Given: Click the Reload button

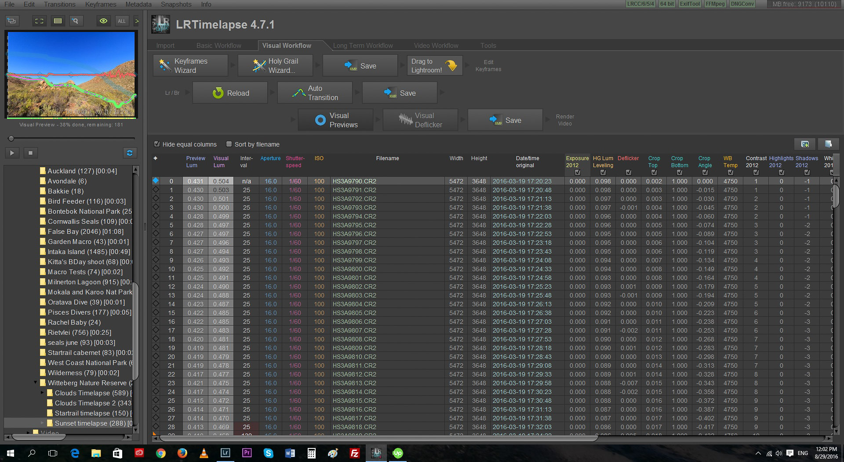Looking at the screenshot, I should pos(230,93).
